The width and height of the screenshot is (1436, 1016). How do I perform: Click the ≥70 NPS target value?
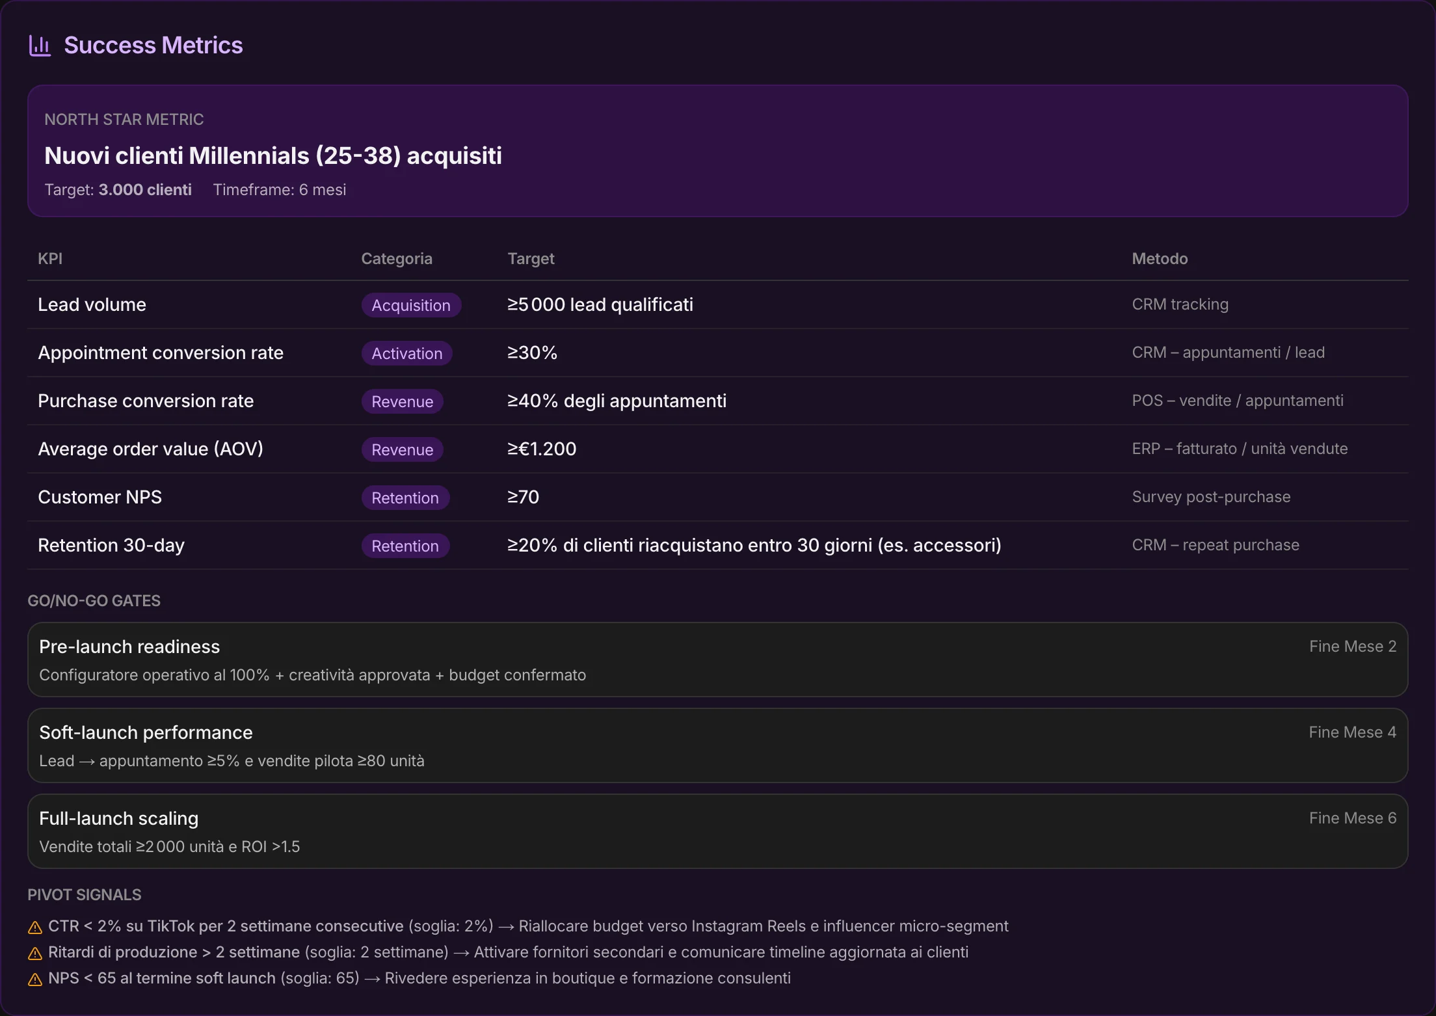coord(523,497)
